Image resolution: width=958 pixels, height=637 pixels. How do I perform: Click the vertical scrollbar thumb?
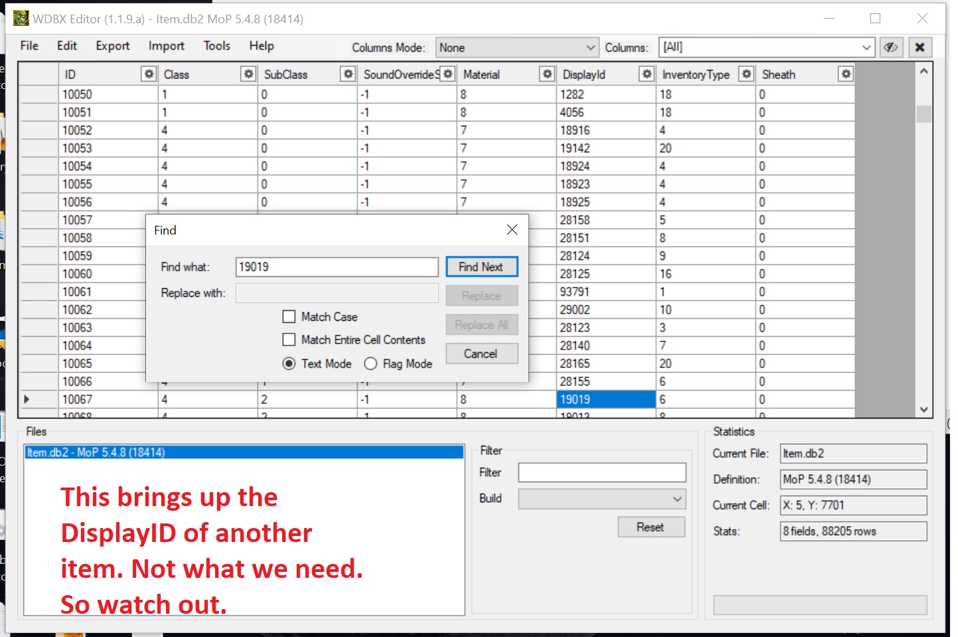(923, 114)
